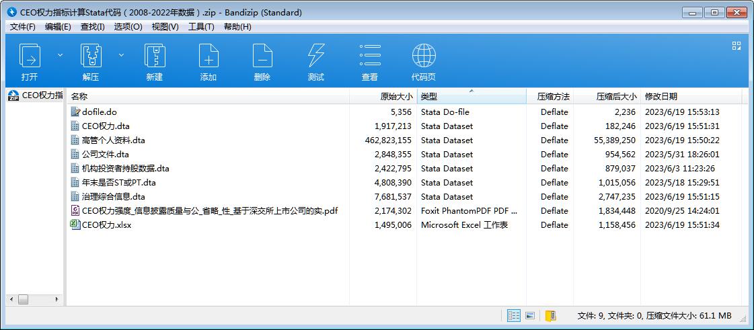
Task: Select the 年末是否ST或PT.dta file icon
Action: 75,183
